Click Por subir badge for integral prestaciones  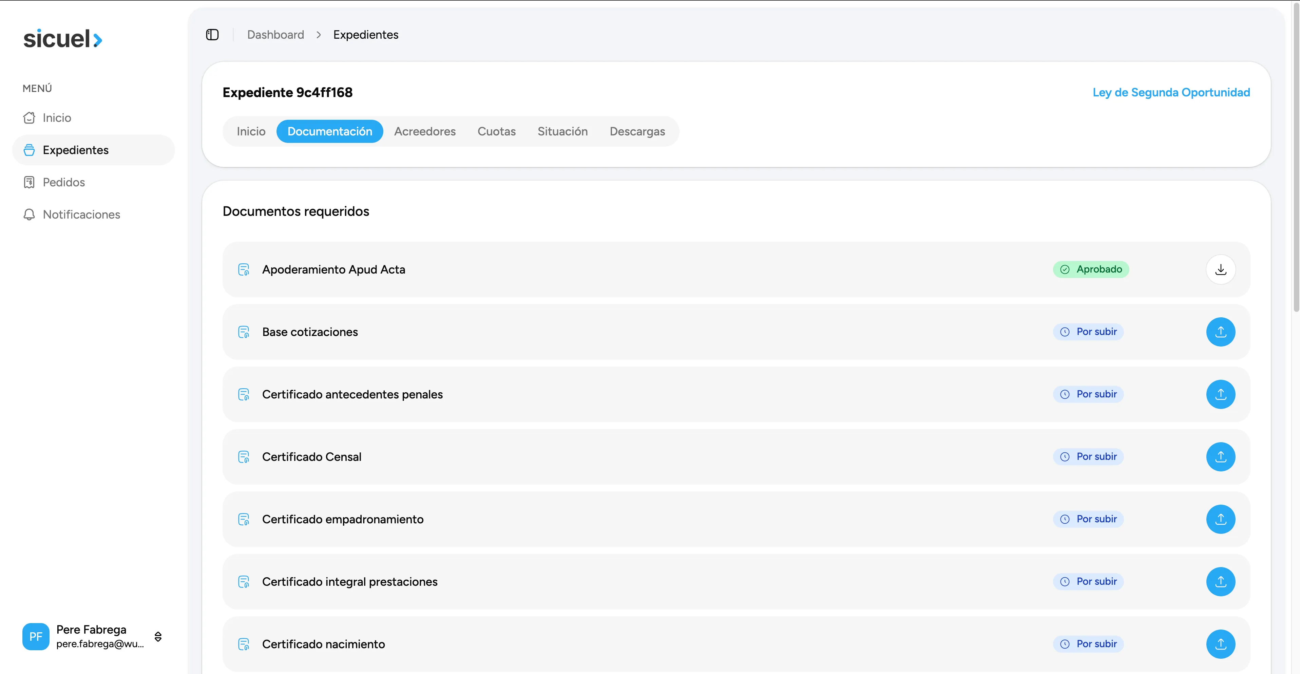pos(1088,582)
